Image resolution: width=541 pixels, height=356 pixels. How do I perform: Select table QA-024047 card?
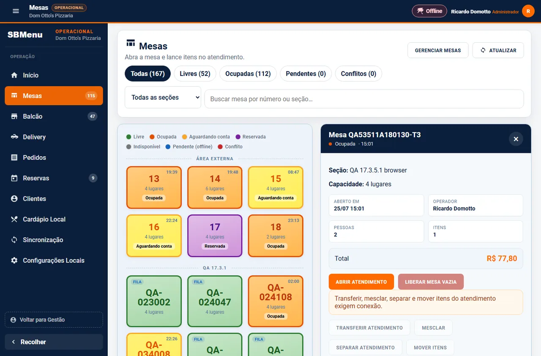(x=215, y=301)
